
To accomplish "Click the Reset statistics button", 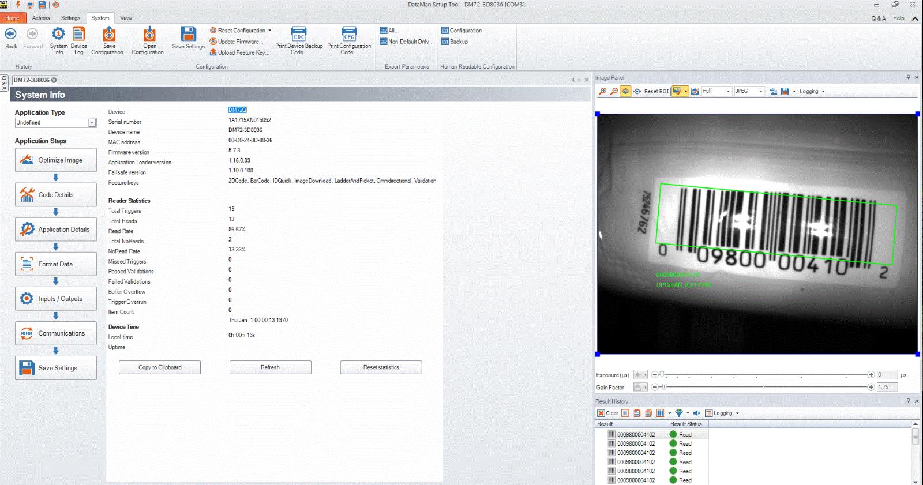I will (x=381, y=367).
